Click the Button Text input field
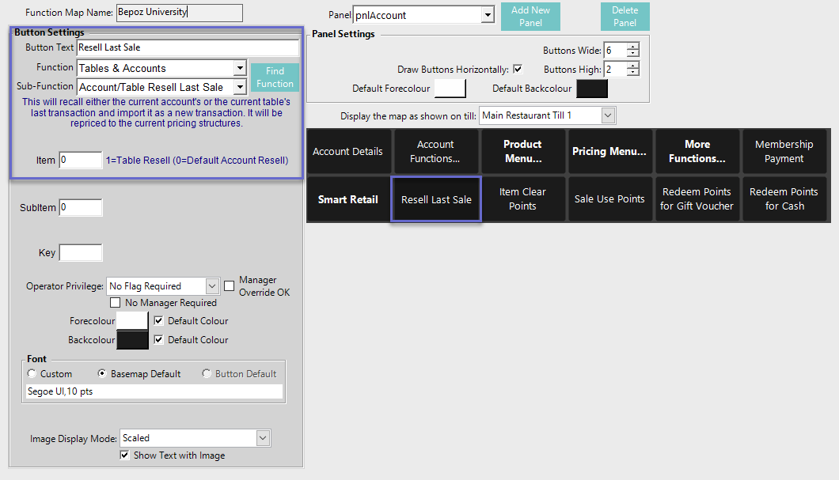The width and height of the screenshot is (839, 480). point(188,47)
